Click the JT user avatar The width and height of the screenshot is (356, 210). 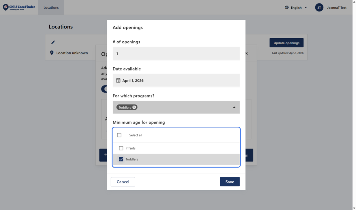[319, 8]
